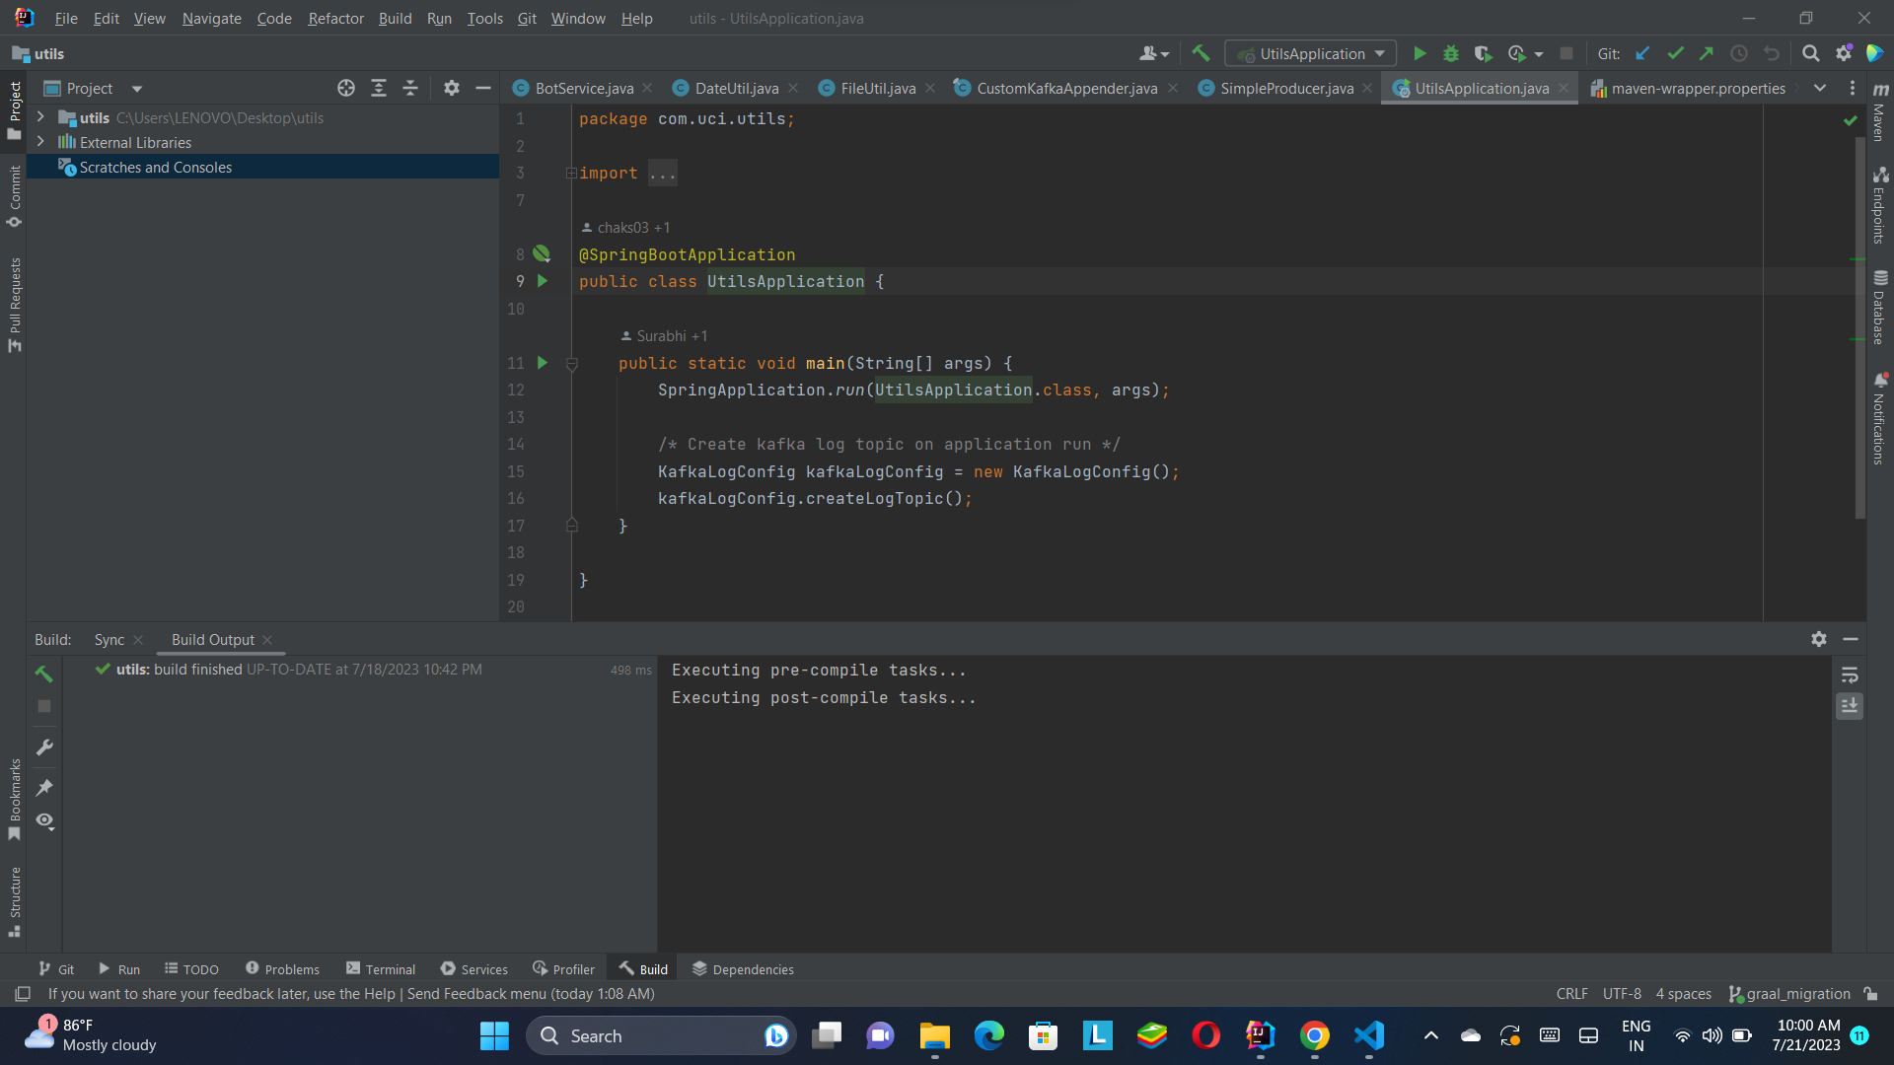Image resolution: width=1894 pixels, height=1065 pixels.
Task: Click Select Opened File target icon
Action: click(346, 89)
